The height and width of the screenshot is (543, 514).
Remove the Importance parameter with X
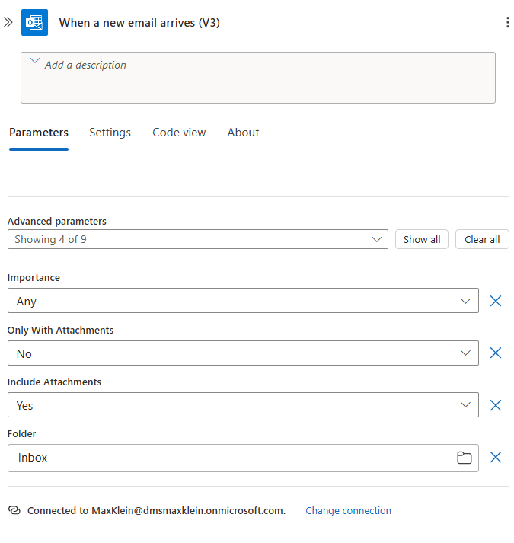(496, 301)
